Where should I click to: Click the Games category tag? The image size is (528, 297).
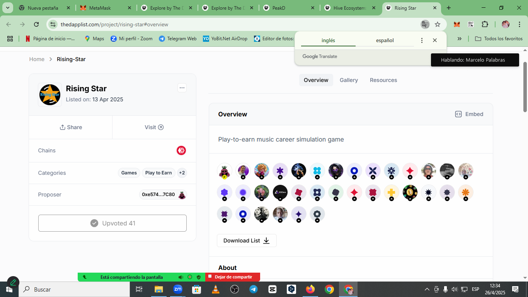(x=129, y=173)
